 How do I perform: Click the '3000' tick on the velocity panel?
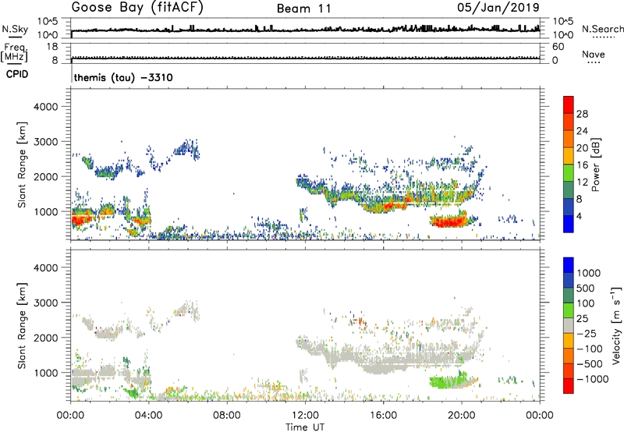coord(46,303)
